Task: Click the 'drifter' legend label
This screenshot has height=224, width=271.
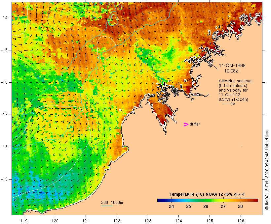Action: click(x=195, y=124)
